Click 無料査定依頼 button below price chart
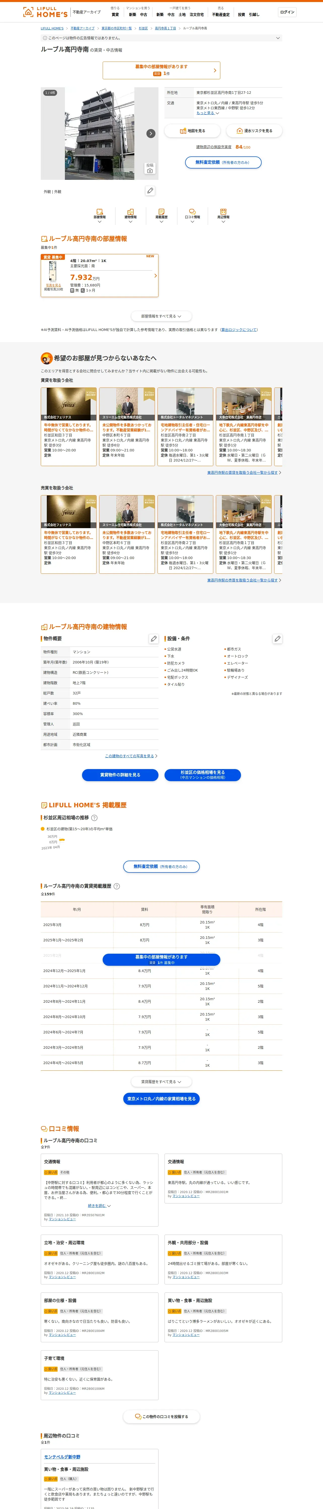Viewport: 323px width, 1509px height. 161,866
